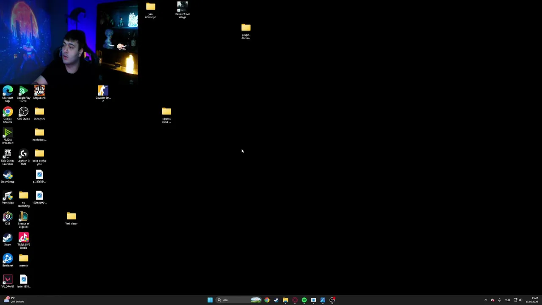542x305 pixels.
Task: Launch Google Play Games from desktop
Action: (x=24, y=94)
